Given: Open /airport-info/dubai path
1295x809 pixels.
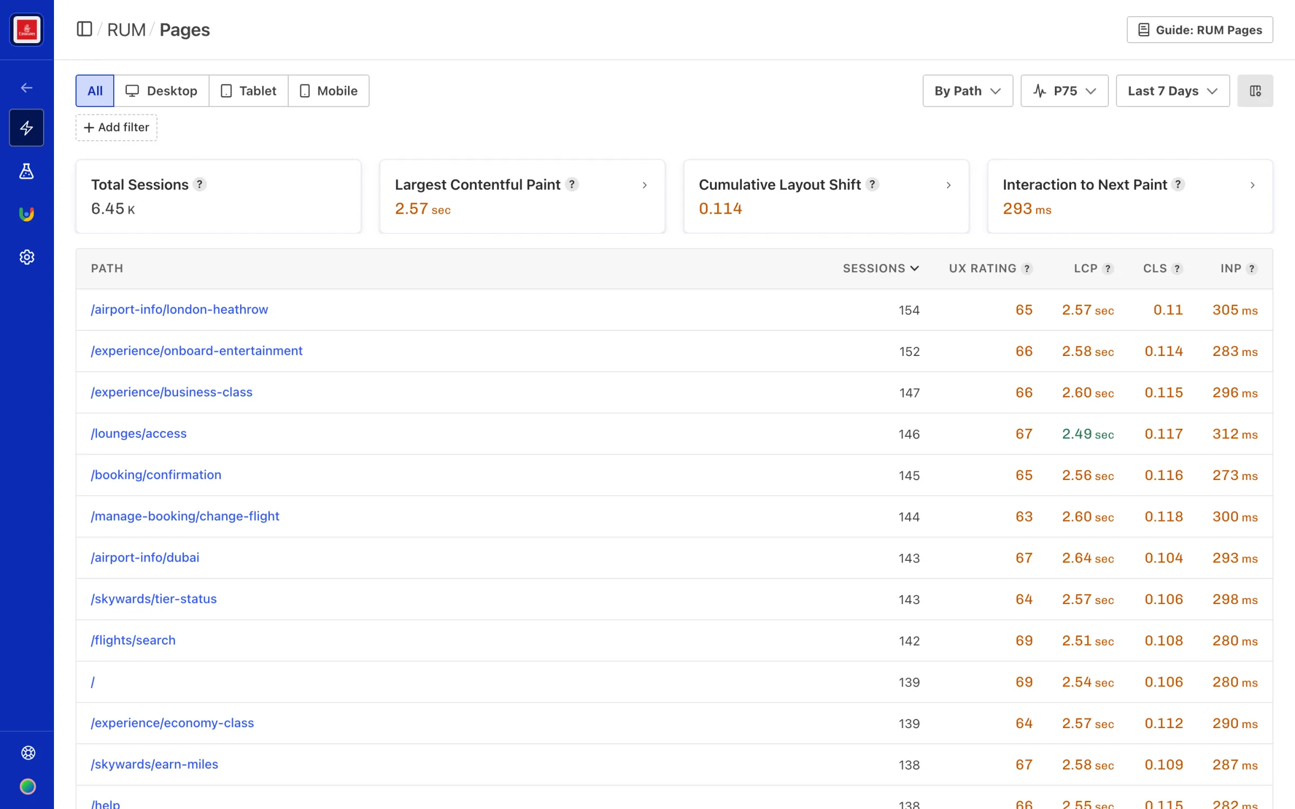Looking at the screenshot, I should [145, 558].
